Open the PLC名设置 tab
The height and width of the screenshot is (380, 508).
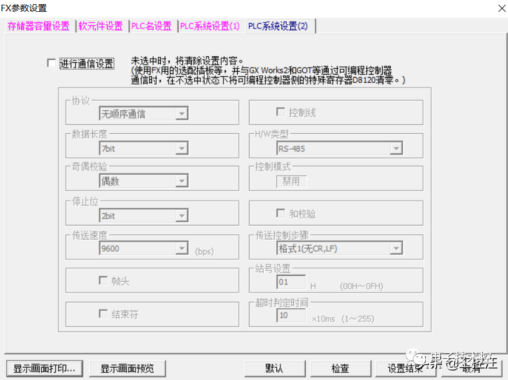coord(152,26)
